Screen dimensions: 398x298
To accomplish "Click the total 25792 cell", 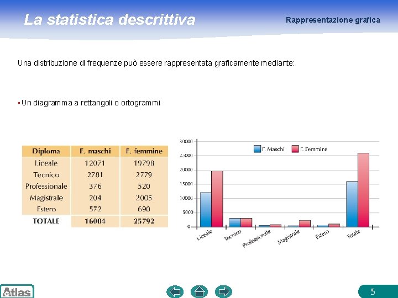I will pyautogui.click(x=144, y=221).
